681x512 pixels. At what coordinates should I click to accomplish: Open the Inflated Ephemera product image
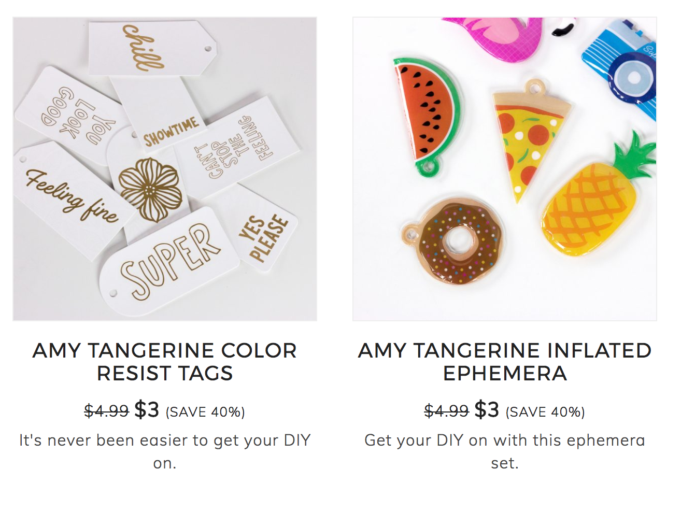click(x=505, y=169)
